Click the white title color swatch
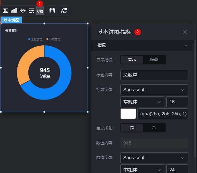Viewport: 197px width, 173px height. [128, 114]
